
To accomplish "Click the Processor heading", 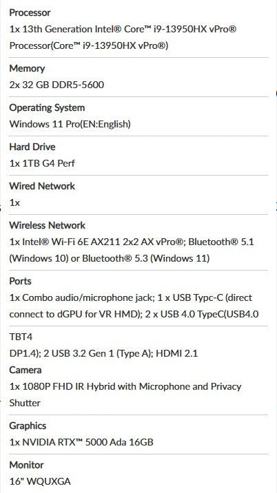I will tap(30, 13).
